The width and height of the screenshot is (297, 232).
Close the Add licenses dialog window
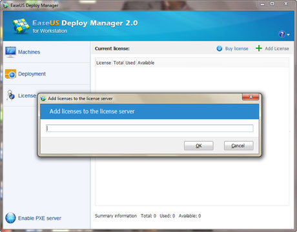click(251, 97)
